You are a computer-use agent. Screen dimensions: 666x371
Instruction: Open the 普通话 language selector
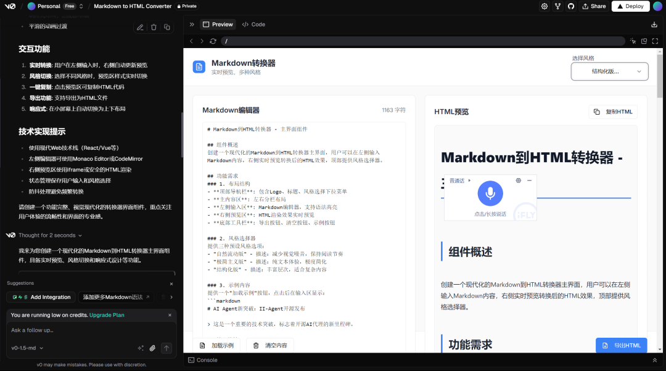coord(460,181)
